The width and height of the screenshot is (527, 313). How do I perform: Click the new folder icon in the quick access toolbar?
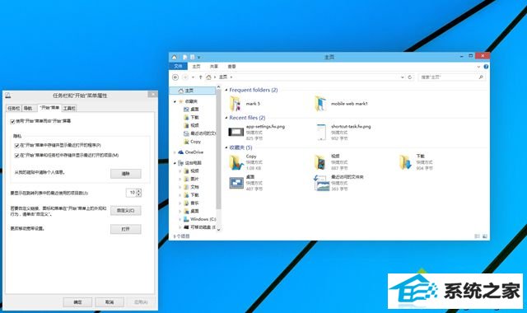[x=192, y=57]
